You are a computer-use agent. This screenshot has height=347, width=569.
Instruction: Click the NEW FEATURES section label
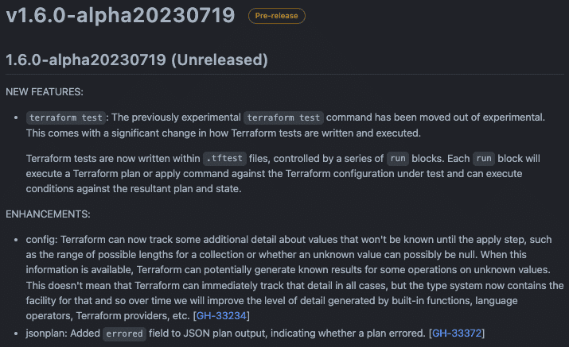point(44,92)
